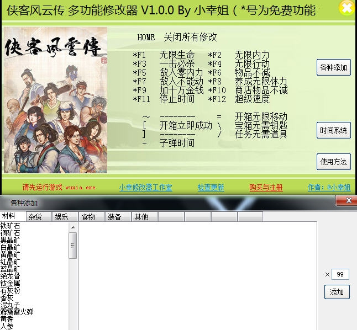Click the 超级速度 F12 cheat label

(252, 99)
